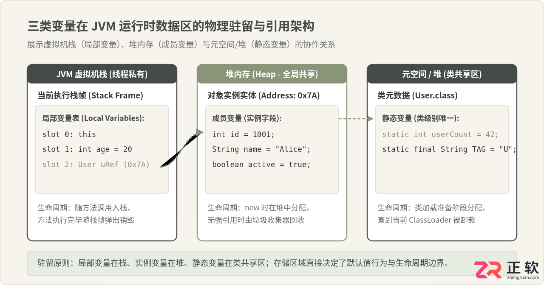
Task: Click the lifecycle text 类加载准备阶段分配
Action: (x=431, y=208)
